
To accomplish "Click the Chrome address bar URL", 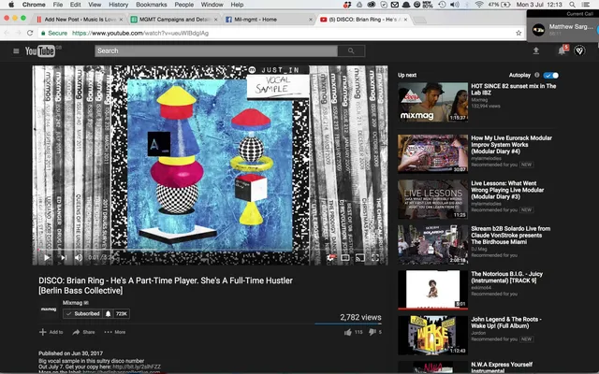I will (x=140, y=34).
